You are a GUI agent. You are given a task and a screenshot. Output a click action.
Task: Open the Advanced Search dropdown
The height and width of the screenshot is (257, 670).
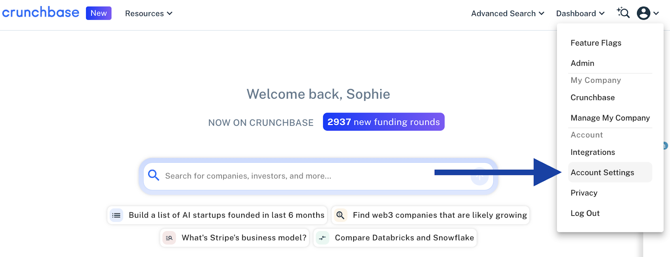[508, 13]
